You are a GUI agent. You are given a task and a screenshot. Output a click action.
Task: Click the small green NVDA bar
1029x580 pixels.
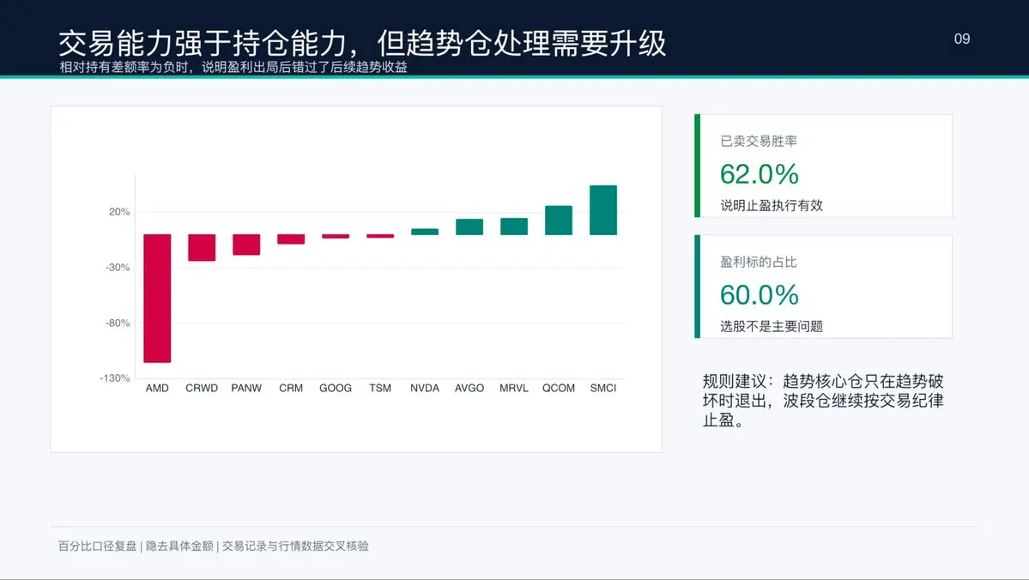425,232
